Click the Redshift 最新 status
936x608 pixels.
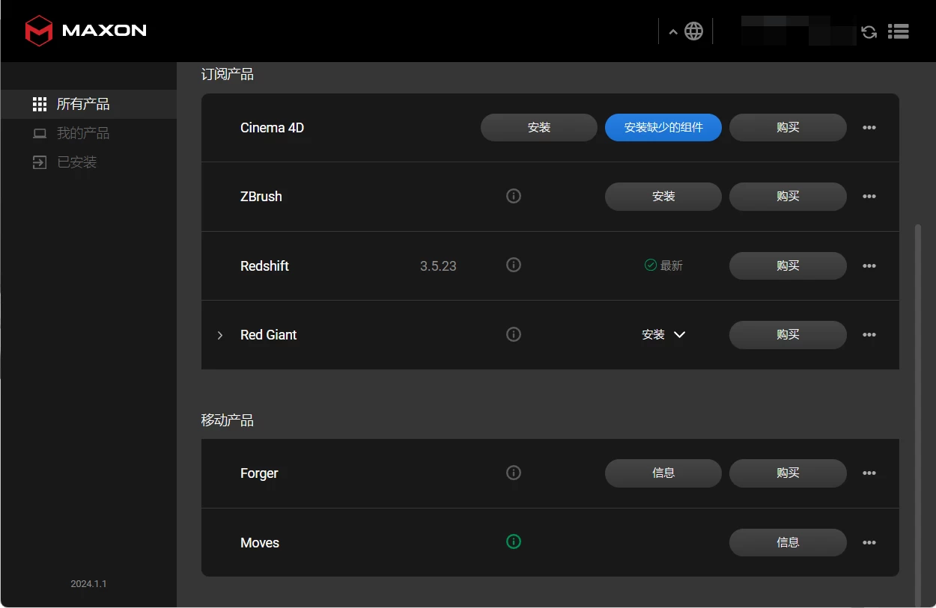coord(663,265)
